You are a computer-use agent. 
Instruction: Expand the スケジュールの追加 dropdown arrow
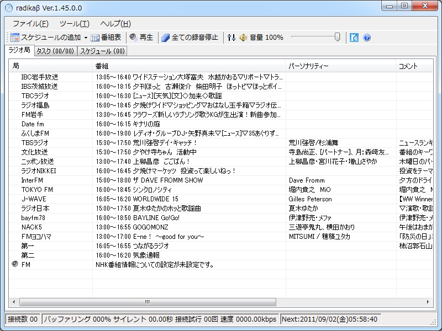click(x=87, y=38)
